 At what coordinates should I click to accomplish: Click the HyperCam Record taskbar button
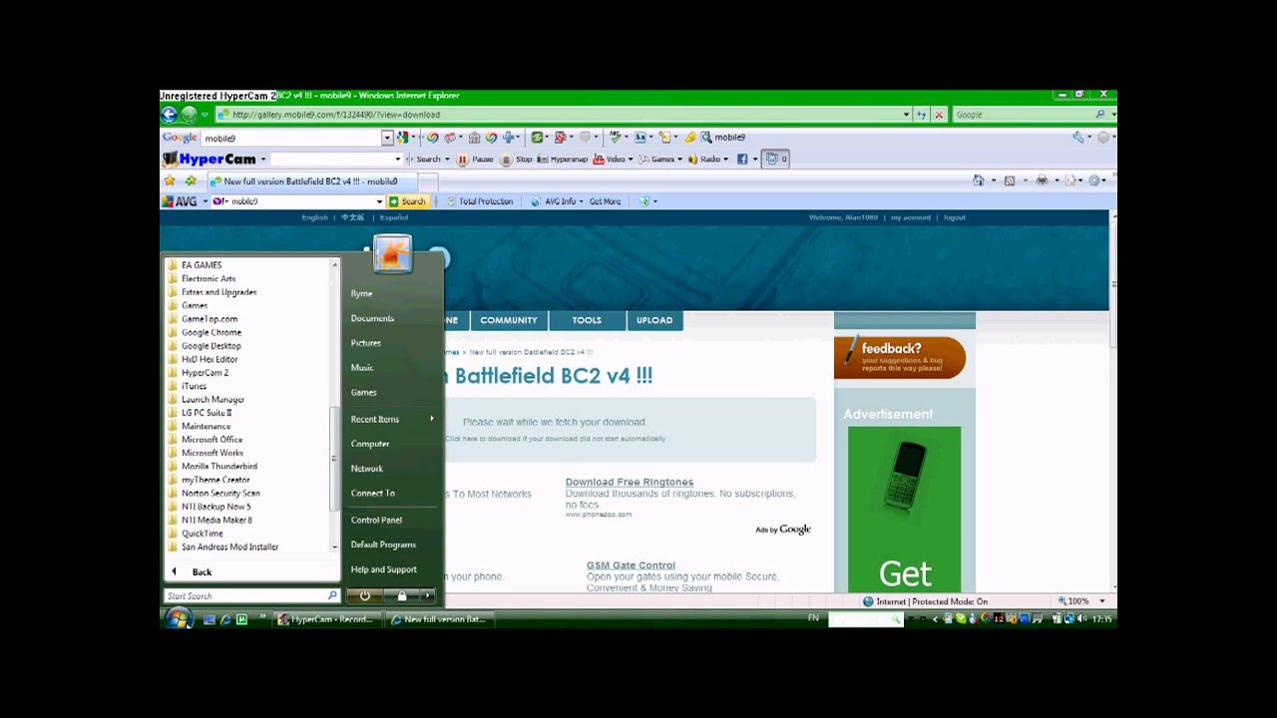pos(325,619)
